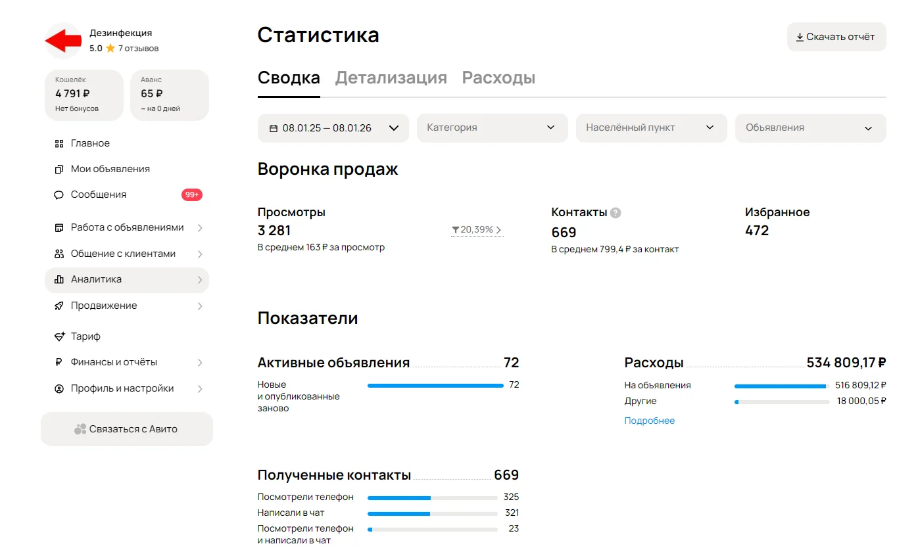Click the Мои объявления copy icon
The height and width of the screenshot is (548, 918).
tap(59, 169)
